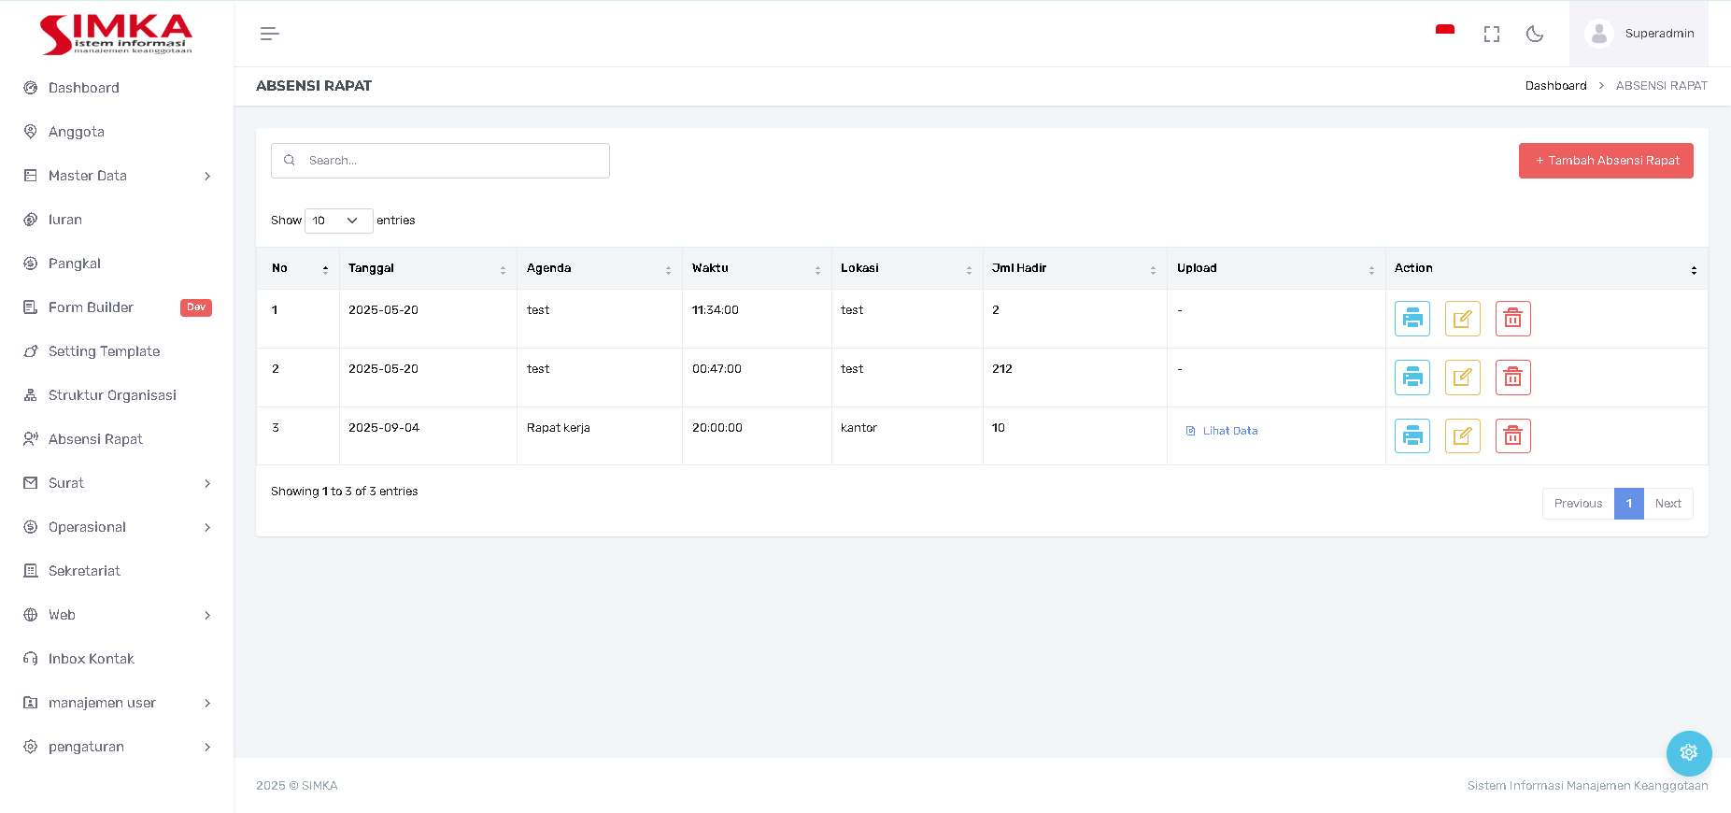The width and height of the screenshot is (1731, 813).
Task: Expand the Master Data sidebar menu
Action: point(117,176)
